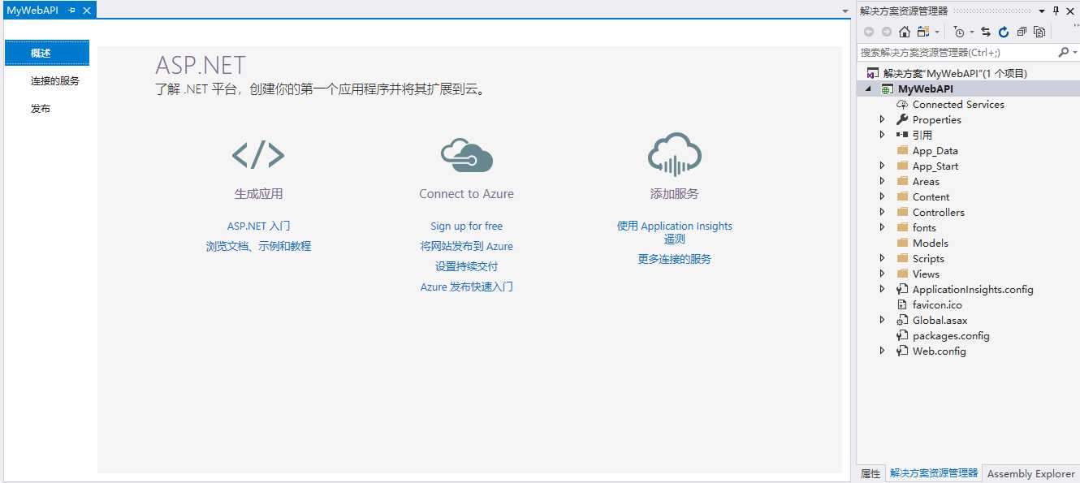Click the file icon beside packages.config
The image size is (1080, 483).
902,335
